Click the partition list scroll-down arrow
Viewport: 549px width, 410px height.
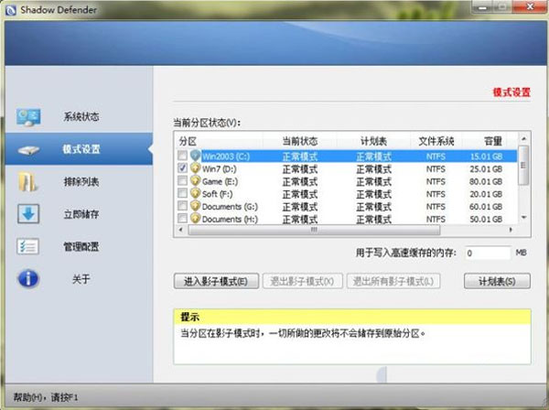(x=523, y=218)
